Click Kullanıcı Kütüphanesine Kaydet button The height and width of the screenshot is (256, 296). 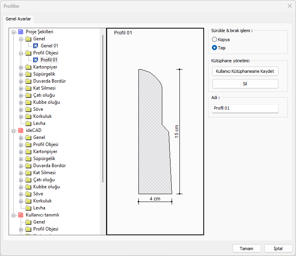pos(245,72)
